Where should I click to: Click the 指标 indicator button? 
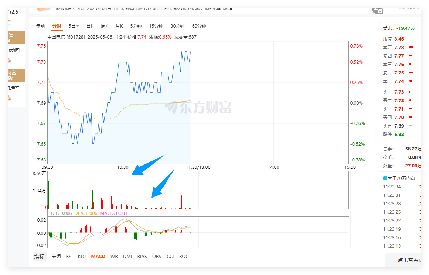point(40,257)
